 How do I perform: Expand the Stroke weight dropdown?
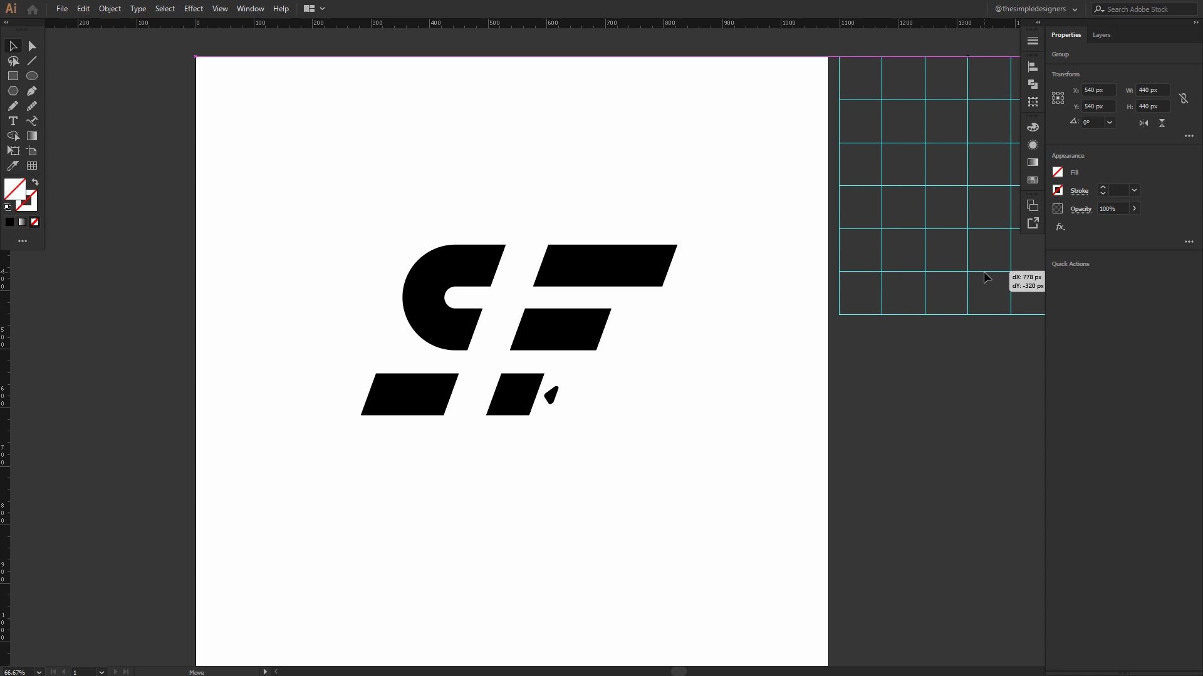[x=1136, y=190]
